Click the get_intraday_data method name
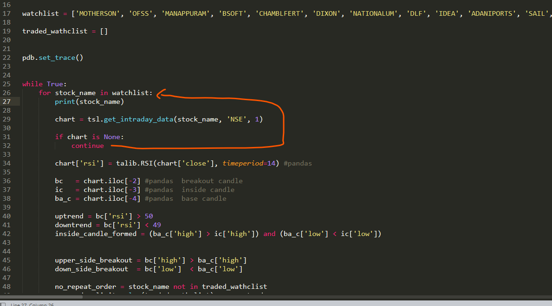This screenshot has height=306, width=552. [138, 120]
